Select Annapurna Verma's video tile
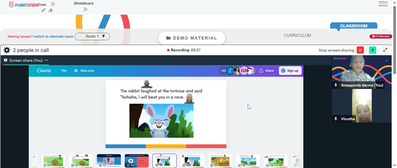 pyautogui.click(x=362, y=72)
